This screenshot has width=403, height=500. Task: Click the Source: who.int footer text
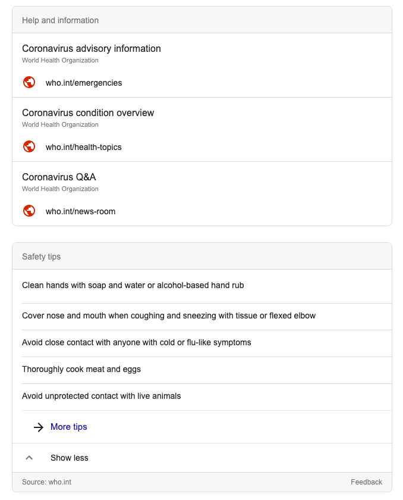tap(46, 482)
